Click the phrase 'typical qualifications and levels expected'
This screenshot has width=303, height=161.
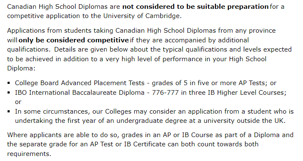[x=227, y=49]
